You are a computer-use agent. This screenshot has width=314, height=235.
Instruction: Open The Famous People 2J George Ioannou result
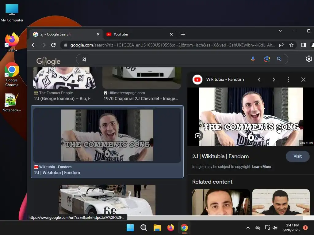(64, 99)
